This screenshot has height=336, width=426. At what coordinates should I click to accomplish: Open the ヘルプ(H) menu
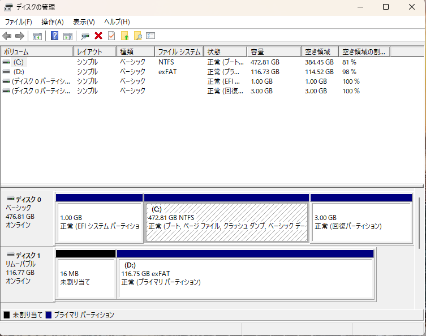(117, 22)
